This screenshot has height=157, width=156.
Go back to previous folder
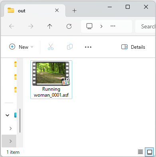coord(12,26)
